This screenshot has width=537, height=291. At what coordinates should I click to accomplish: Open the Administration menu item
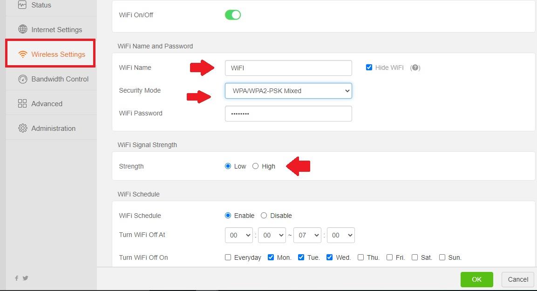(x=51, y=128)
